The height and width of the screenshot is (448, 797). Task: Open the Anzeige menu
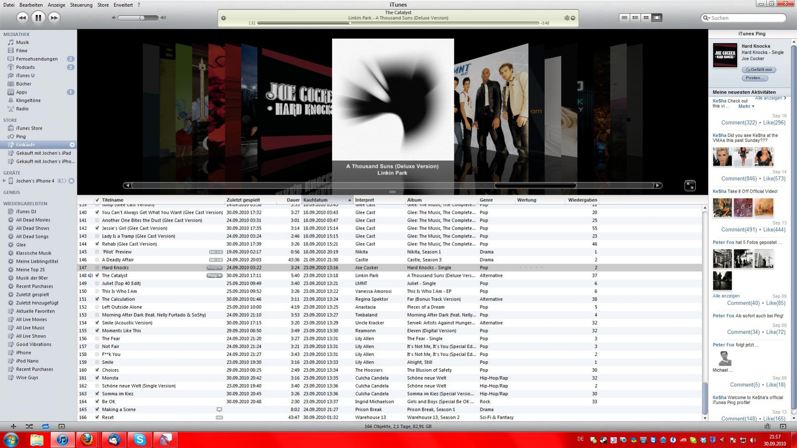pos(56,5)
